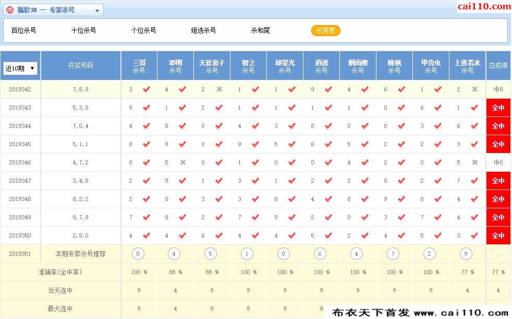Click winning numbers 5, 1, 1

tap(80, 144)
